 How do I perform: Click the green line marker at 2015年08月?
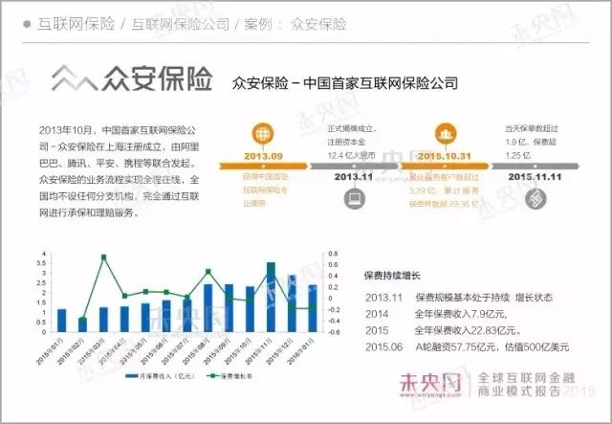tap(208, 272)
